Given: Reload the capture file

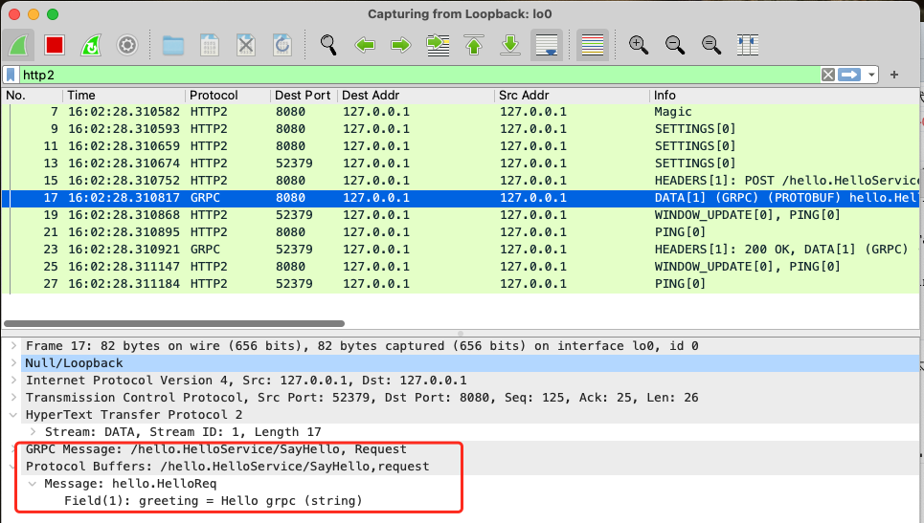Looking at the screenshot, I should [282, 45].
